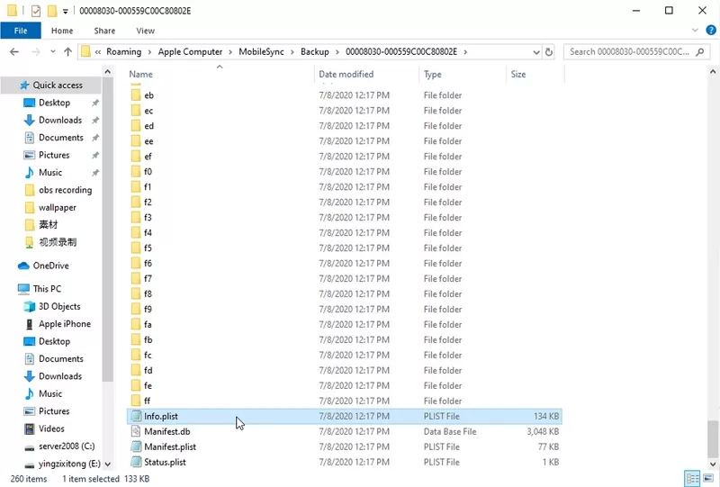Open the File tab
Screen dimensions: 720x487
click(x=21, y=31)
